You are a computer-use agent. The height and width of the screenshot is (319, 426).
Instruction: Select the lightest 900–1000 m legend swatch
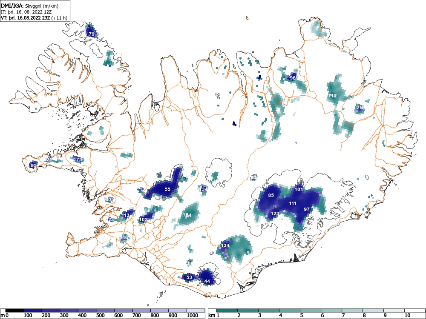[178, 310]
